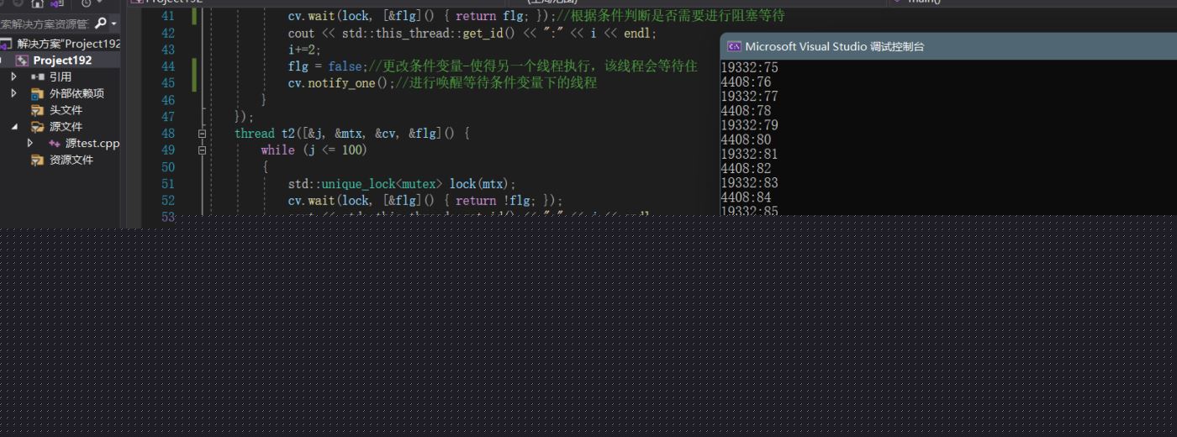Viewport: 1177px width, 437px height.
Task: Collapse the thread t2 code block at line 48
Action: 202,134
